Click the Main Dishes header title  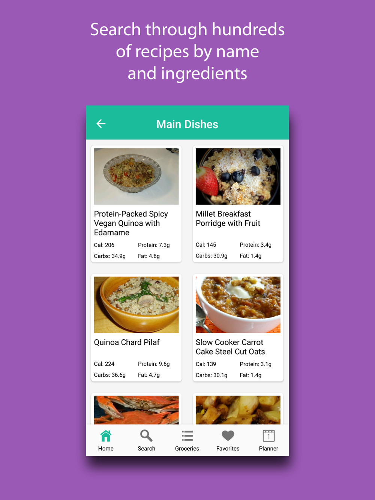[x=187, y=124]
